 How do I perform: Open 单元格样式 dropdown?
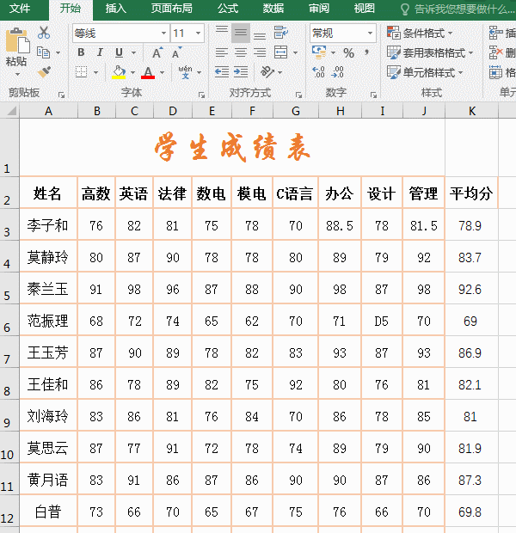coord(425,72)
